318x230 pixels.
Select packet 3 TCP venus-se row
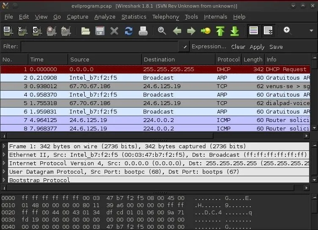[155, 86]
